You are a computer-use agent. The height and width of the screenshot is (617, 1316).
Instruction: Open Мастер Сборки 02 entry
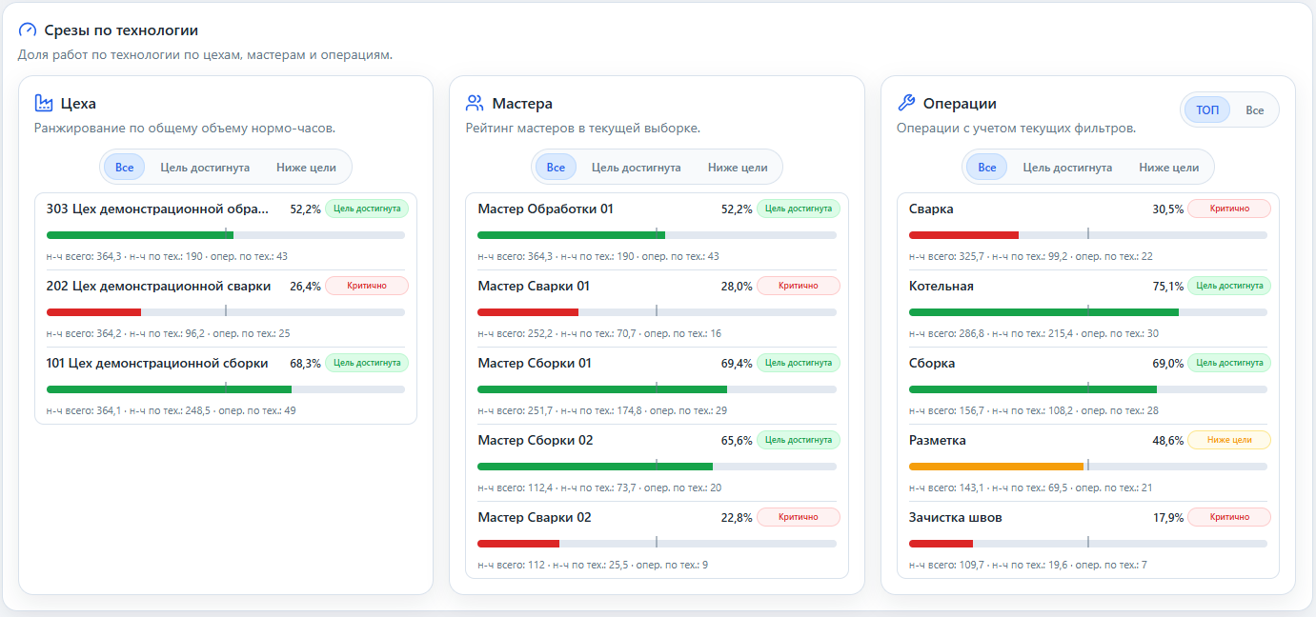tap(657, 463)
